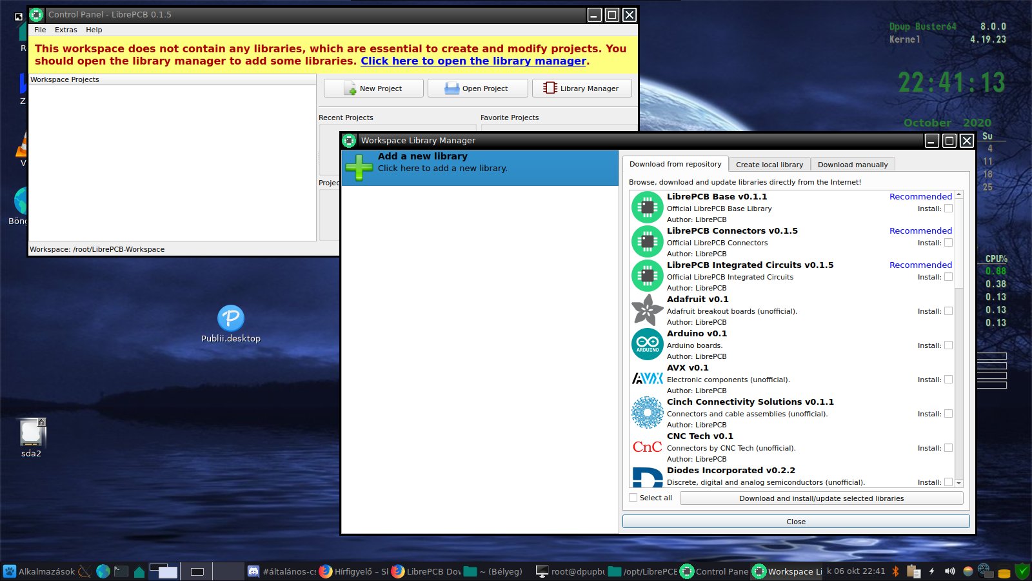Open the Help menu in Control Panel
The width and height of the screenshot is (1032, 581).
pos(94,30)
